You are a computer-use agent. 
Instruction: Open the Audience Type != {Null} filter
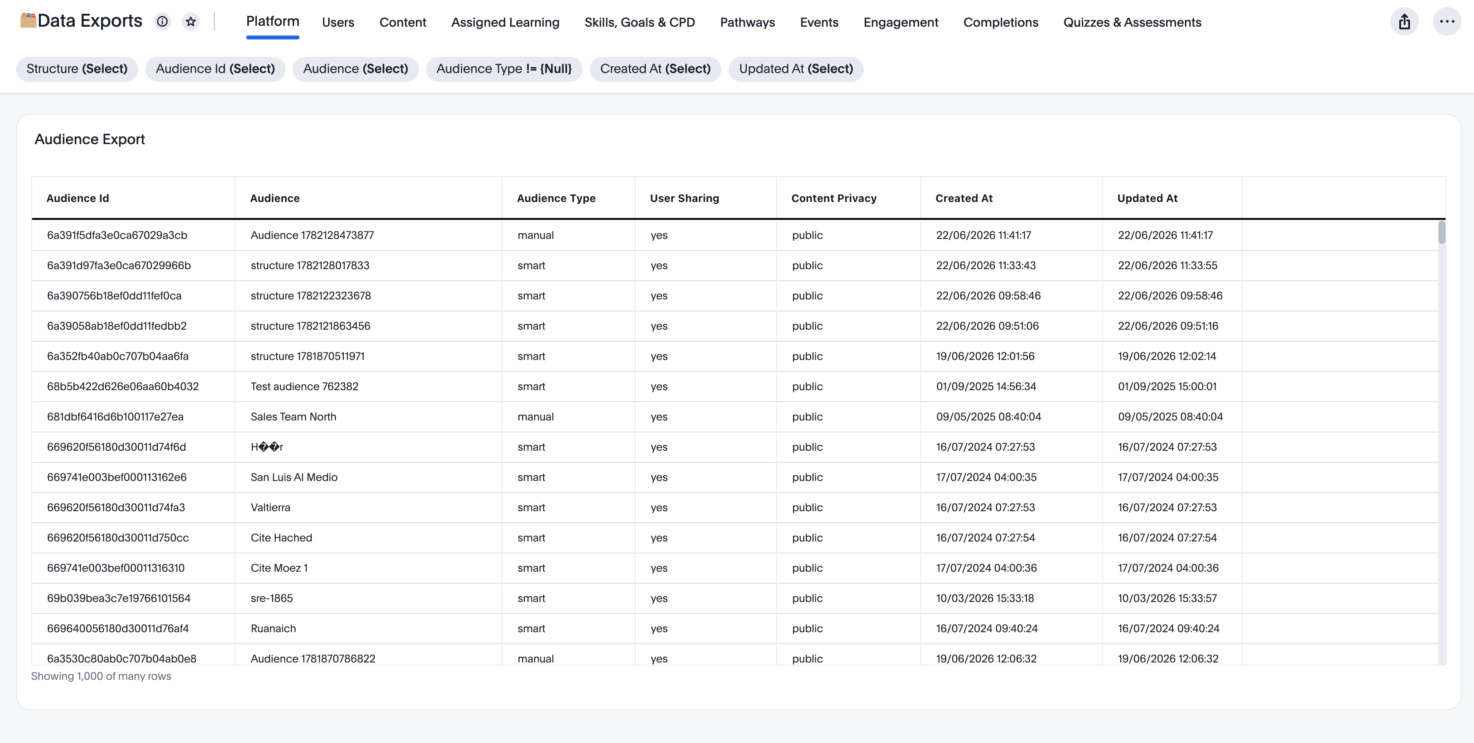tap(503, 69)
